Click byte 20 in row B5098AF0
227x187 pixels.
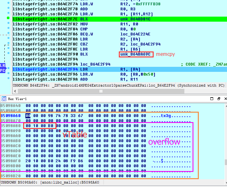coord(28,161)
